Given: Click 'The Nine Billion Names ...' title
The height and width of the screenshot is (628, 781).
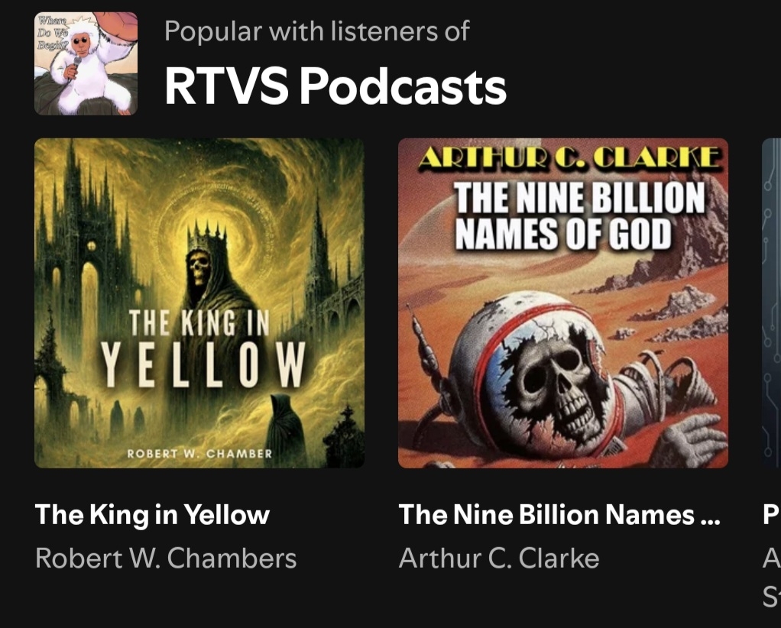Looking at the screenshot, I should click(x=559, y=514).
